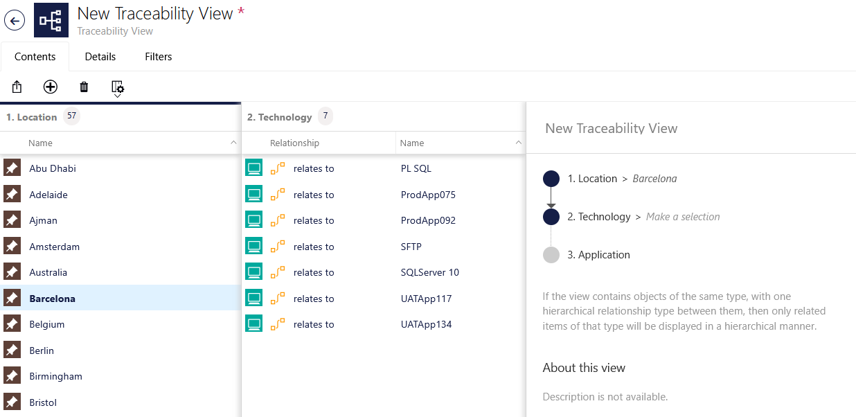Click the computer icon in SFTP row
Viewport: 856px width, 417px height.
(254, 247)
